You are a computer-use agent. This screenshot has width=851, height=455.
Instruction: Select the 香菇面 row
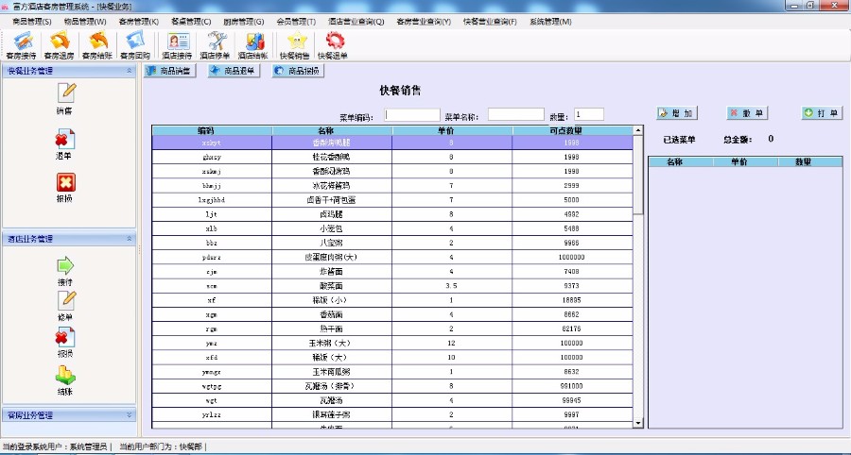pyautogui.click(x=392, y=314)
